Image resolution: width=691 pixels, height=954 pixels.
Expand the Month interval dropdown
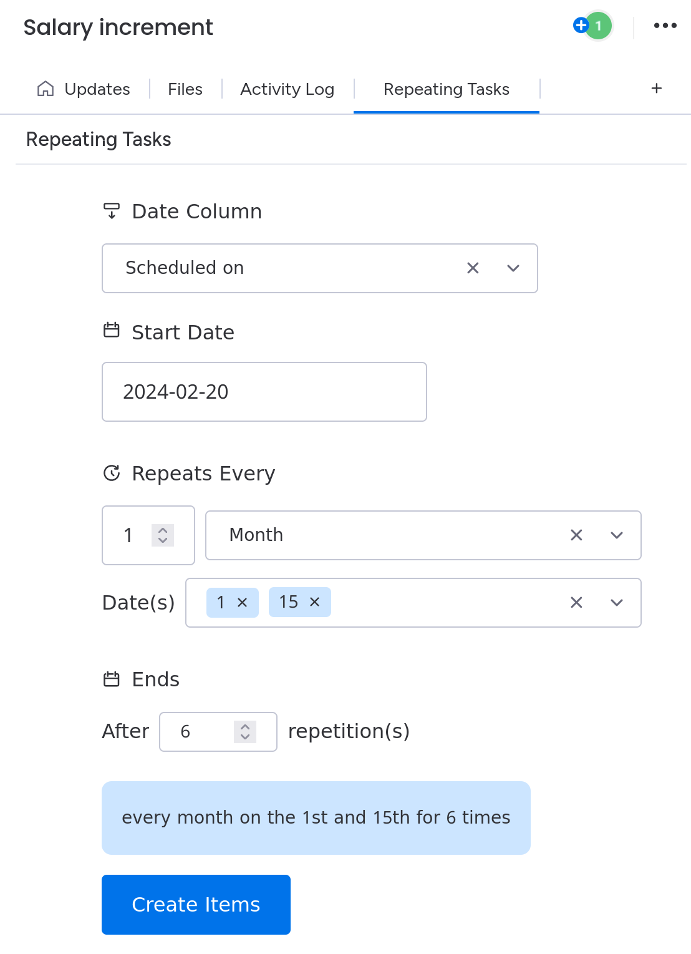[617, 535]
